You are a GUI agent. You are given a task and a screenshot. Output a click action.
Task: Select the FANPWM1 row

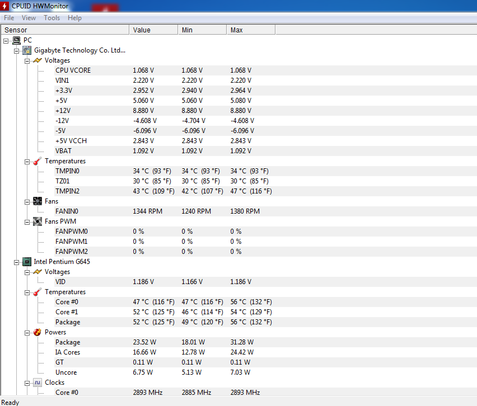[265, 241]
